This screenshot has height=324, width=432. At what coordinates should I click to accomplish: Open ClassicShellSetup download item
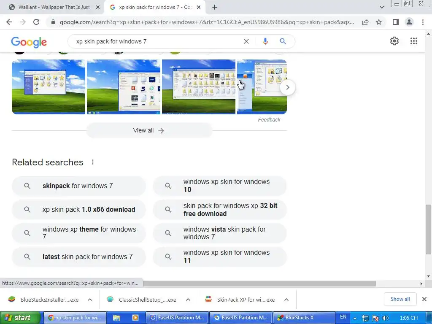click(143, 300)
